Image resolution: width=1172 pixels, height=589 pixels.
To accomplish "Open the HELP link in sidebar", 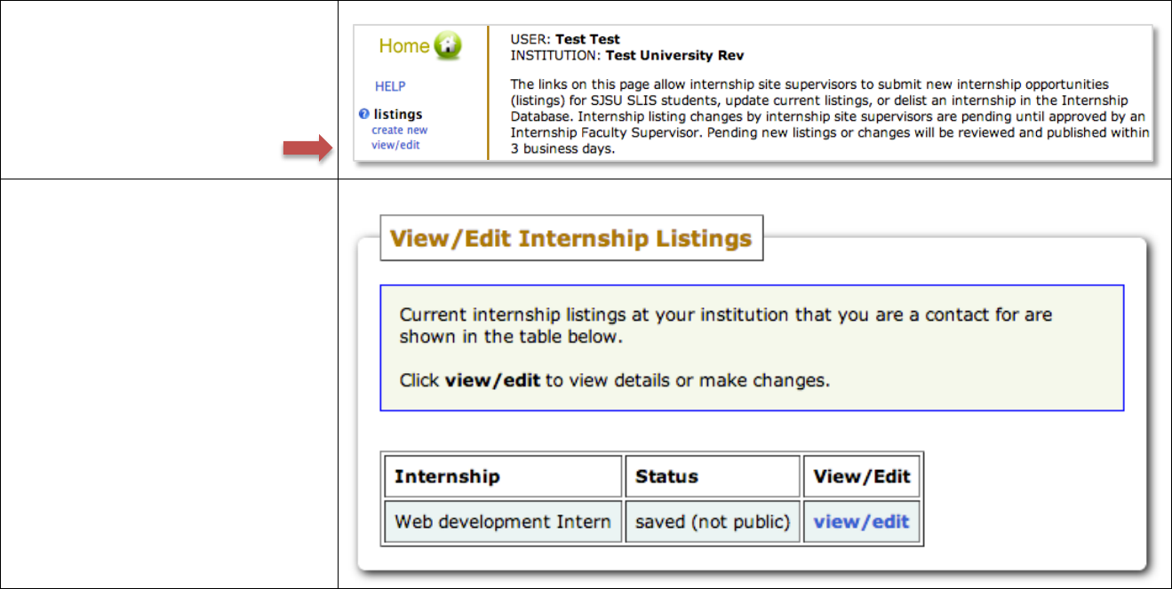I will point(390,86).
